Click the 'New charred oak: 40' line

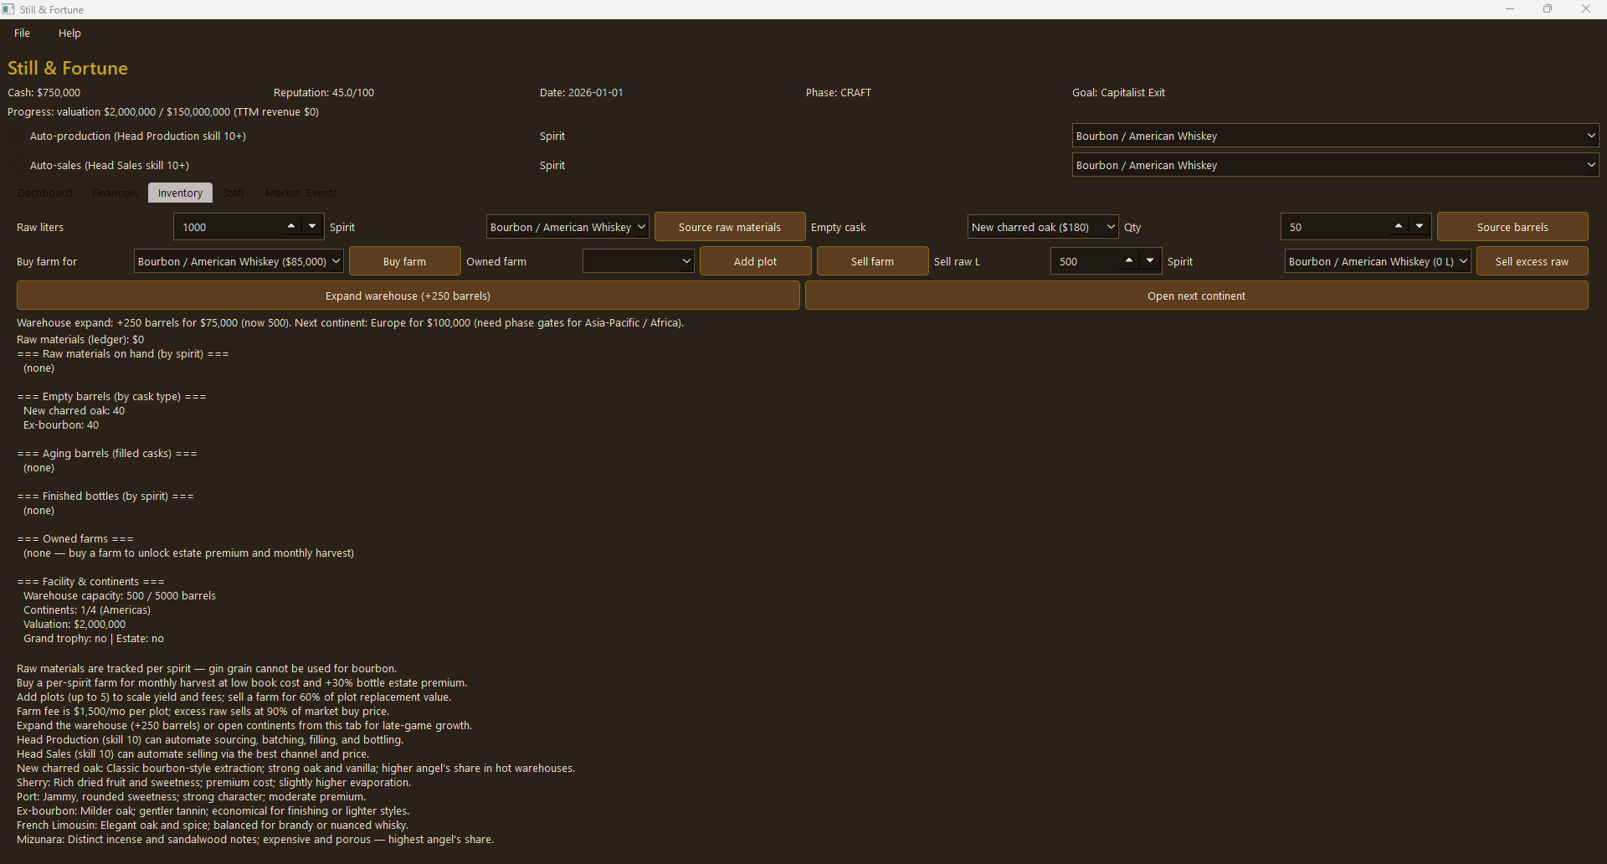coord(74,410)
